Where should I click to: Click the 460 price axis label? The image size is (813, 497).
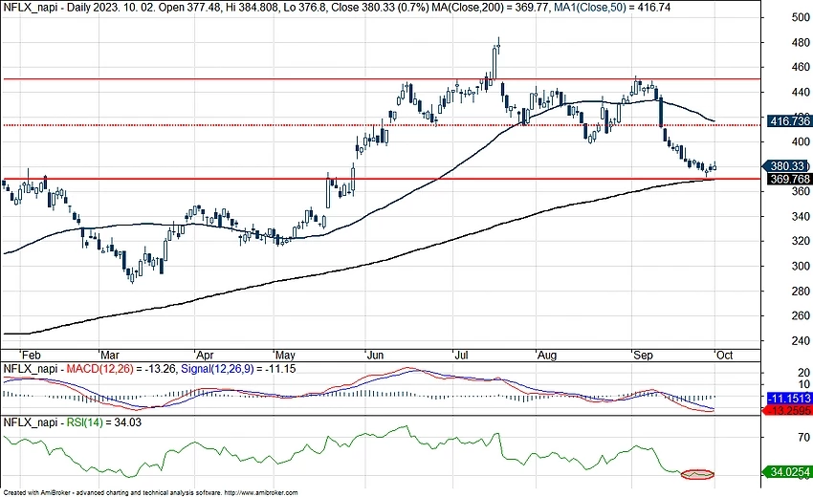801,67
